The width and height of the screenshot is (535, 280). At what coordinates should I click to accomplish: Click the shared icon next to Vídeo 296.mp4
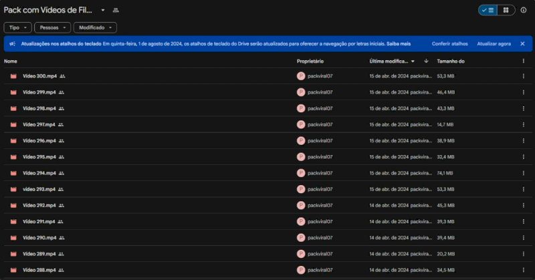(62, 141)
